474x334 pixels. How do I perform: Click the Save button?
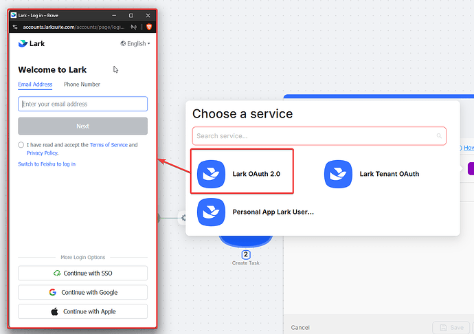click(x=451, y=328)
